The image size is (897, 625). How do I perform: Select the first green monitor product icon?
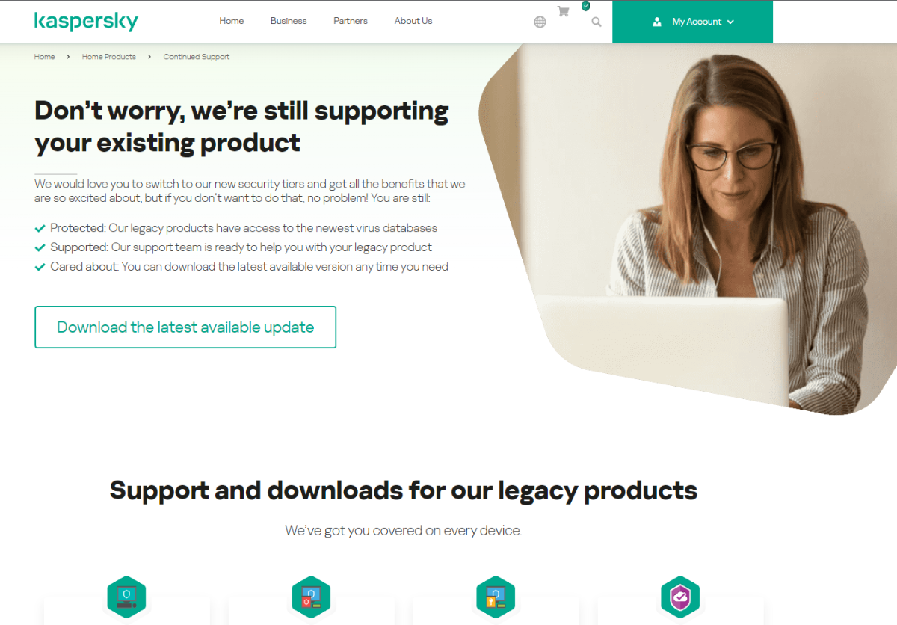coord(126,597)
